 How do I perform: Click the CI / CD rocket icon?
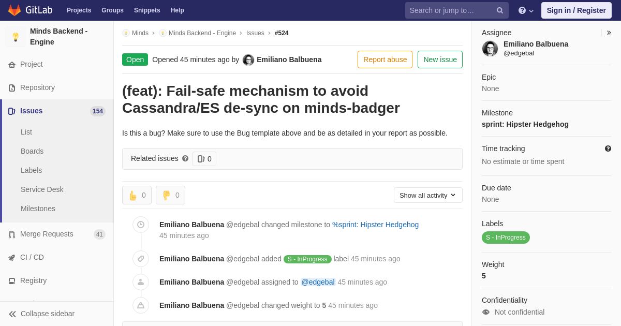pyautogui.click(x=12, y=258)
